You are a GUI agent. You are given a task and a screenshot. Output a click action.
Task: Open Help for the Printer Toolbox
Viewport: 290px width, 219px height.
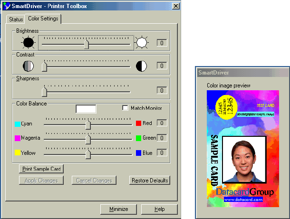[x=159, y=209]
